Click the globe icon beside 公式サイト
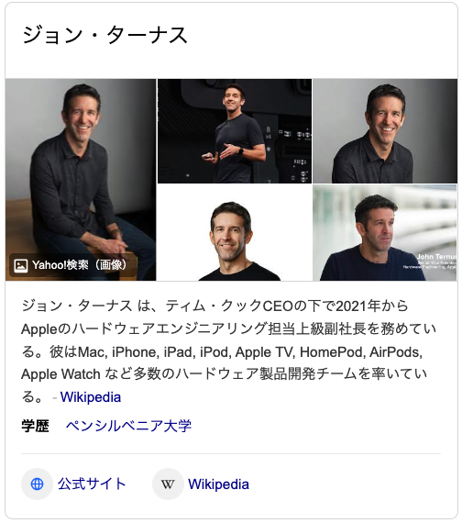The image size is (462, 523). [37, 484]
